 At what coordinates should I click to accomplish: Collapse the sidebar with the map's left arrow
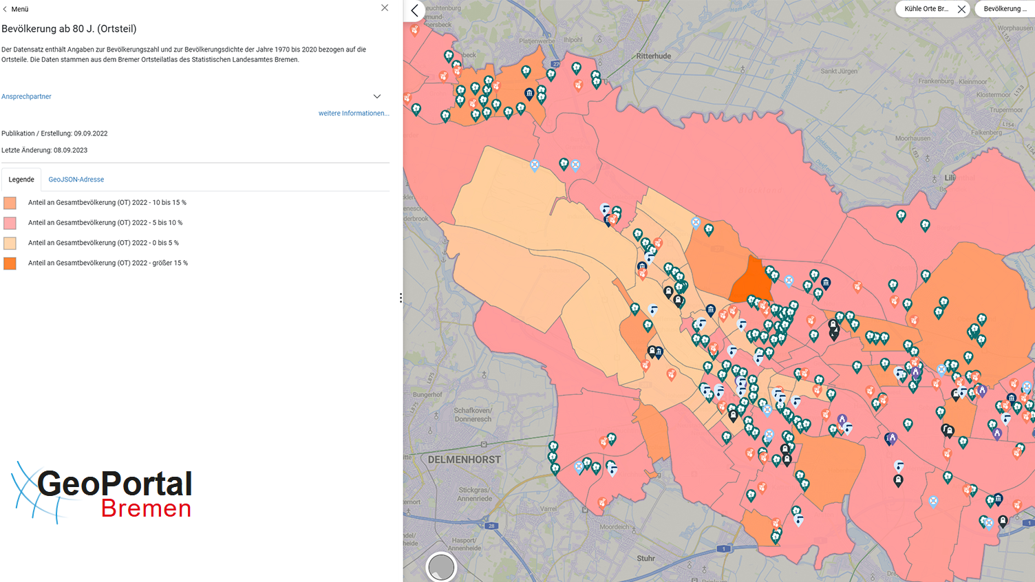coord(414,10)
